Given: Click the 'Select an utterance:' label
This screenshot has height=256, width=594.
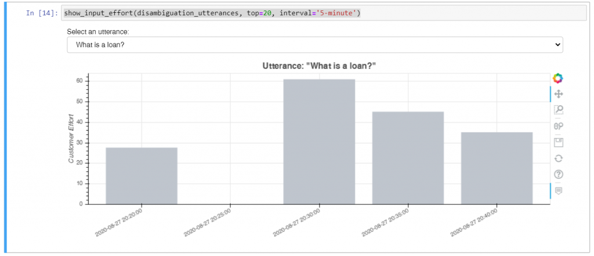Looking at the screenshot, I should (97, 32).
